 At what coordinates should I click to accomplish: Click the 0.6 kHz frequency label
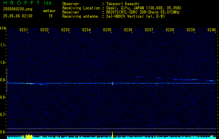coord(3,132)
